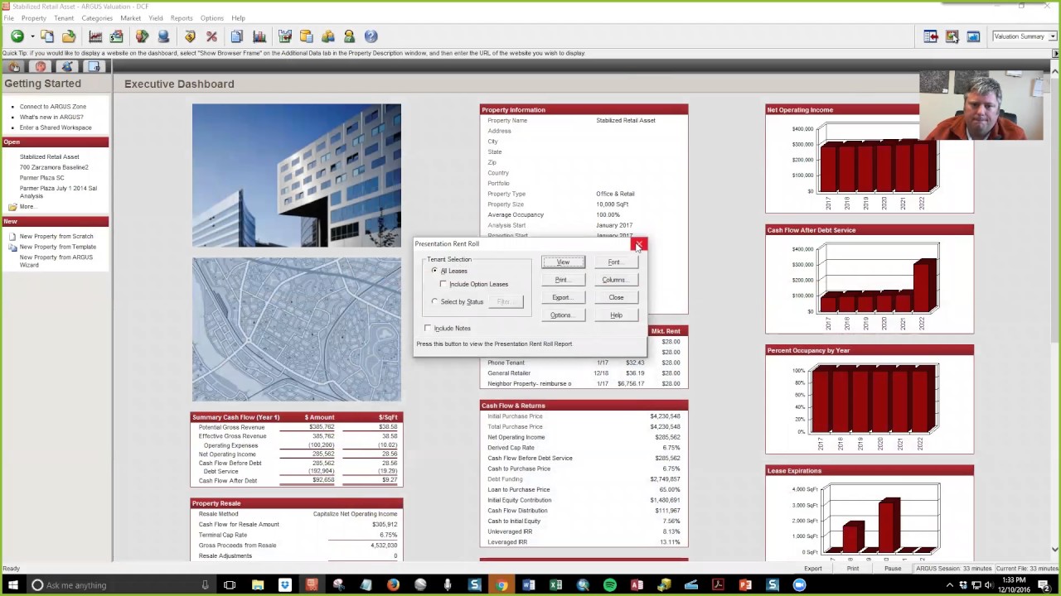Click the blue image dashboard icon

973,36
